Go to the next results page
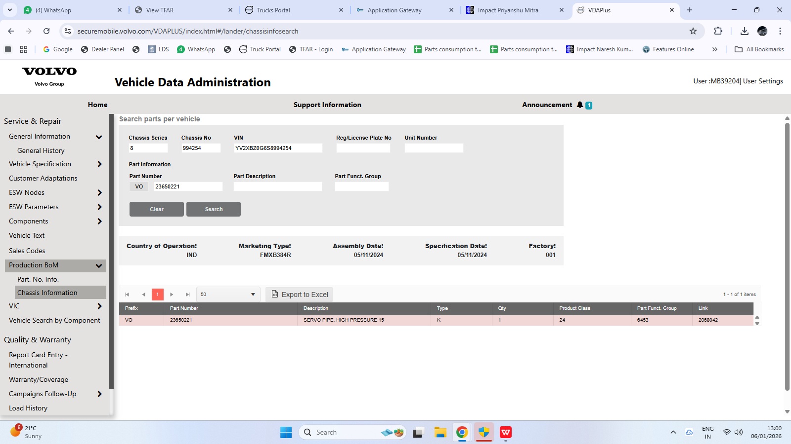 coord(172,295)
